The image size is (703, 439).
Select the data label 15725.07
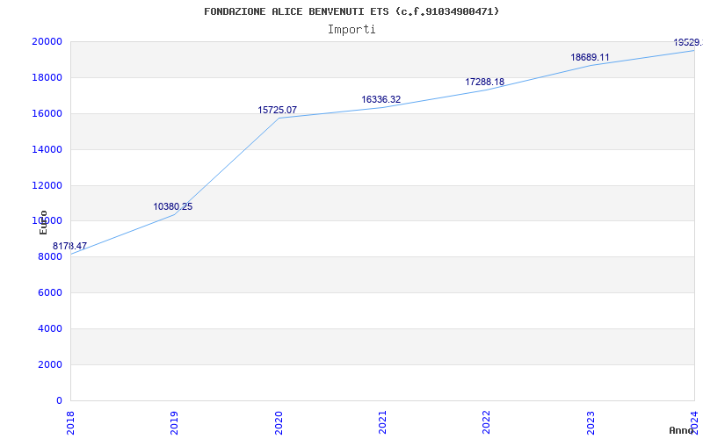[277, 110]
